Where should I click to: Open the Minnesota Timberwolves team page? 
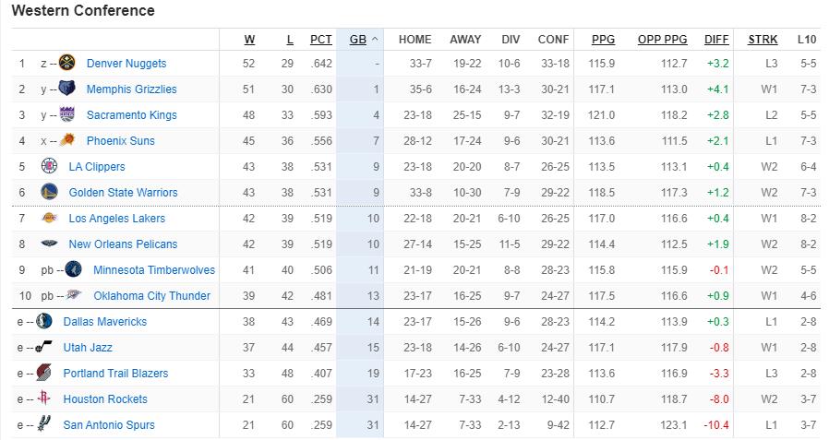pyautogui.click(x=154, y=270)
